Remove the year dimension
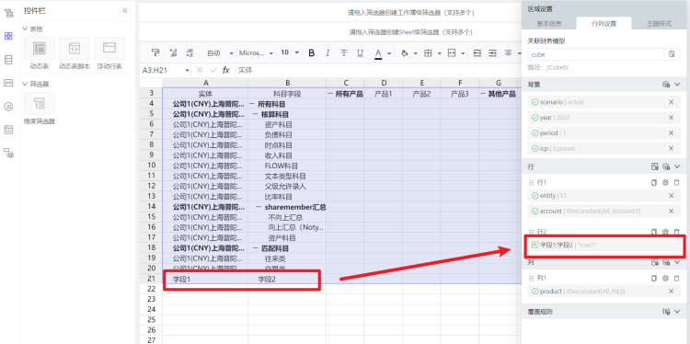 click(671, 118)
